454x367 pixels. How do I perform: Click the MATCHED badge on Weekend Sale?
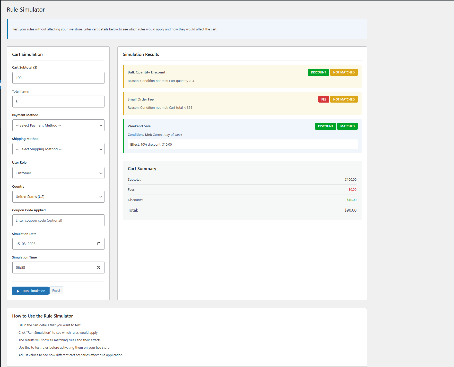(347, 126)
